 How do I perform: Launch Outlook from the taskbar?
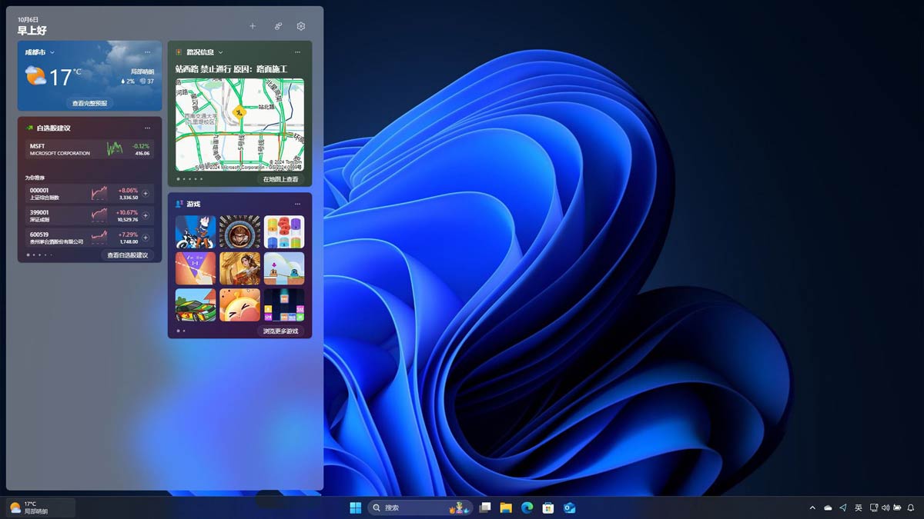click(570, 507)
